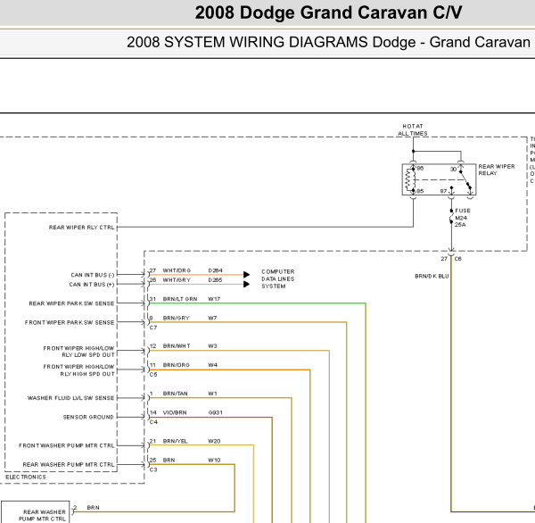Click the 'BRN/LT GRN' wire color code
Viewport: 535px width, 523px height.
pos(180,299)
